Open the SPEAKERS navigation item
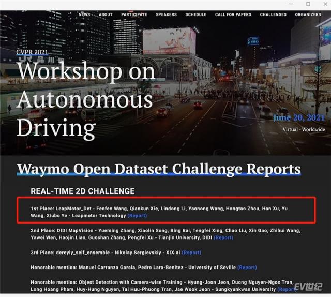Screen dimensions: 331x297 166,14
